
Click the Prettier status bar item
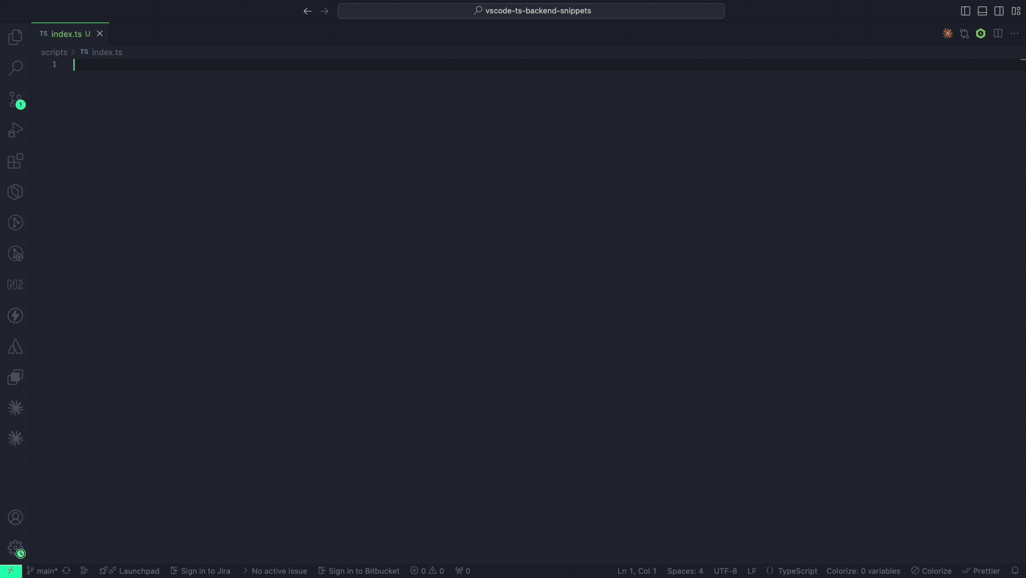pos(981,571)
